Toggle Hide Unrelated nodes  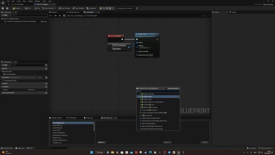pyautogui.click(x=48, y=8)
